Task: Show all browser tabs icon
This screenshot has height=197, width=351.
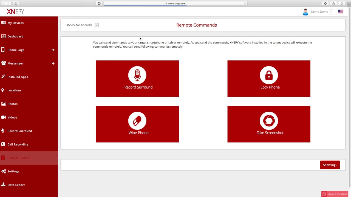Action: pyautogui.click(x=342, y=4)
